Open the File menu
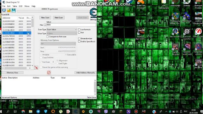Viewport: 203px width, 114px height. 4,6
